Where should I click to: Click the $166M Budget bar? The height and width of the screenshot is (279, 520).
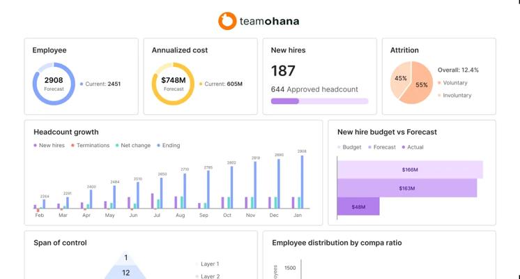[411, 169]
